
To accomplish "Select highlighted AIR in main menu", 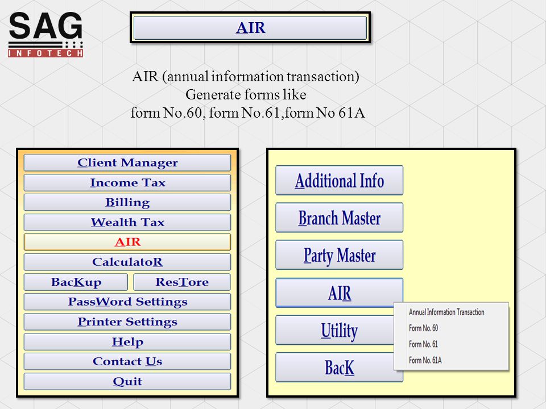I will (x=127, y=242).
